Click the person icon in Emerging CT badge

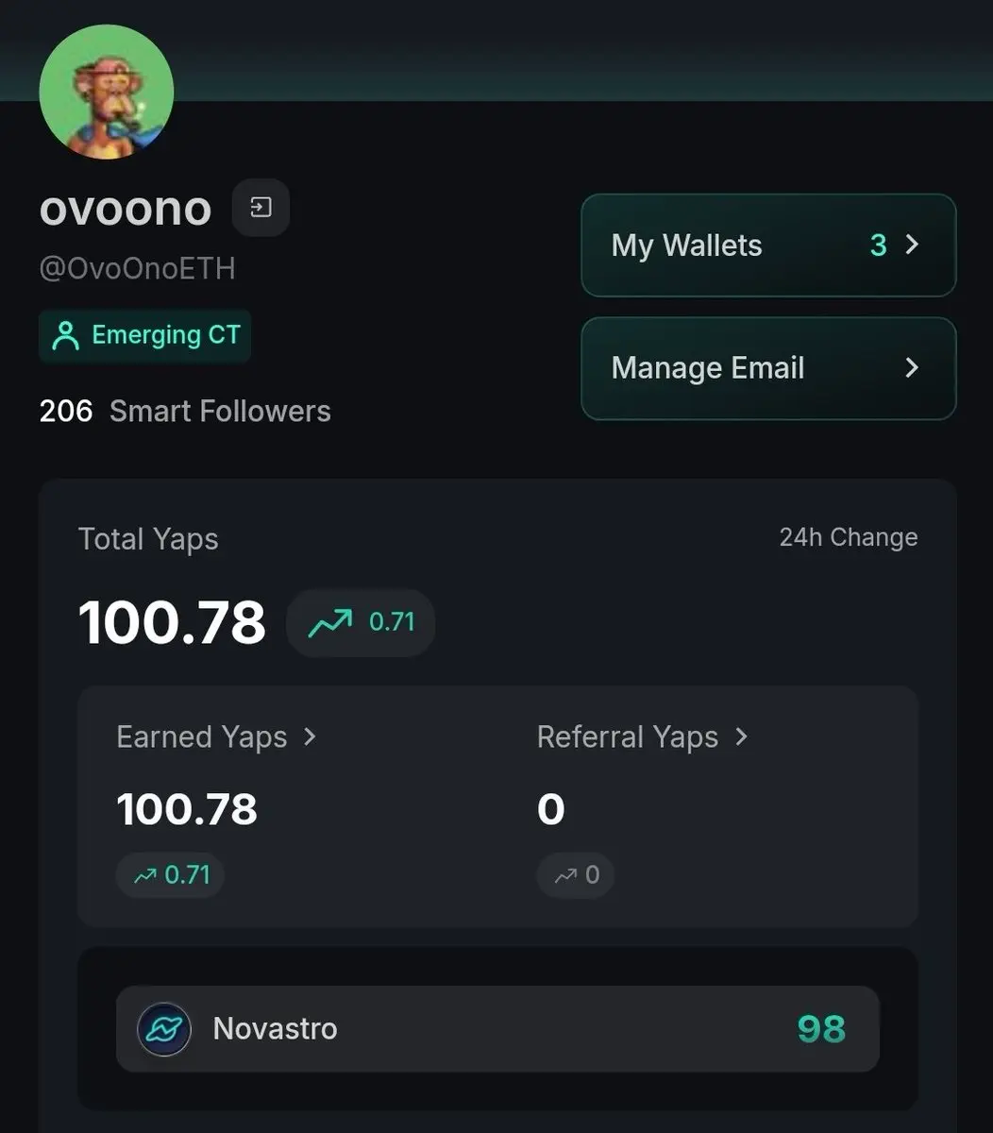[65, 335]
